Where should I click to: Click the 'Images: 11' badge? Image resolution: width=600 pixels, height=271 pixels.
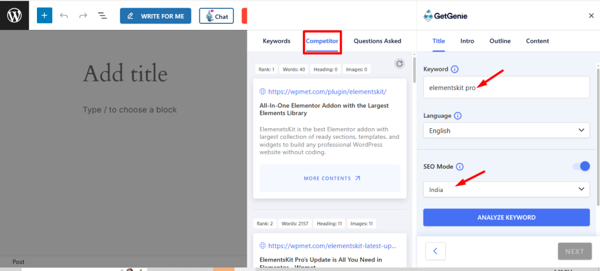click(x=362, y=224)
